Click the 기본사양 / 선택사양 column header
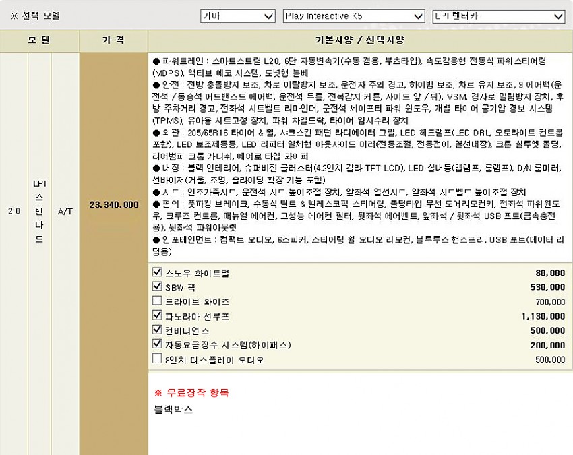The height and width of the screenshot is (455, 573). pos(360,40)
